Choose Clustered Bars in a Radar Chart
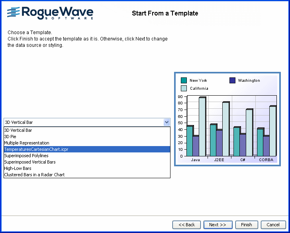Image resolution: width=290 pixels, height=233 pixels. click(x=34, y=175)
